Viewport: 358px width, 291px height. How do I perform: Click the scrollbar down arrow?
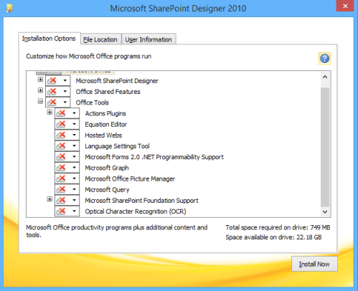pos(325,211)
